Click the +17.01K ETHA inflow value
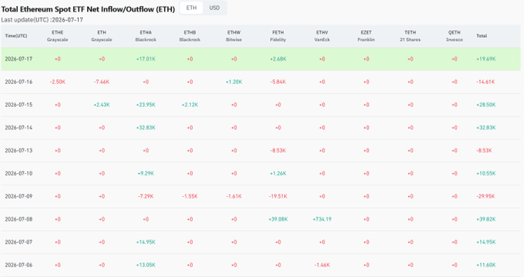524x277 pixels. [146, 59]
